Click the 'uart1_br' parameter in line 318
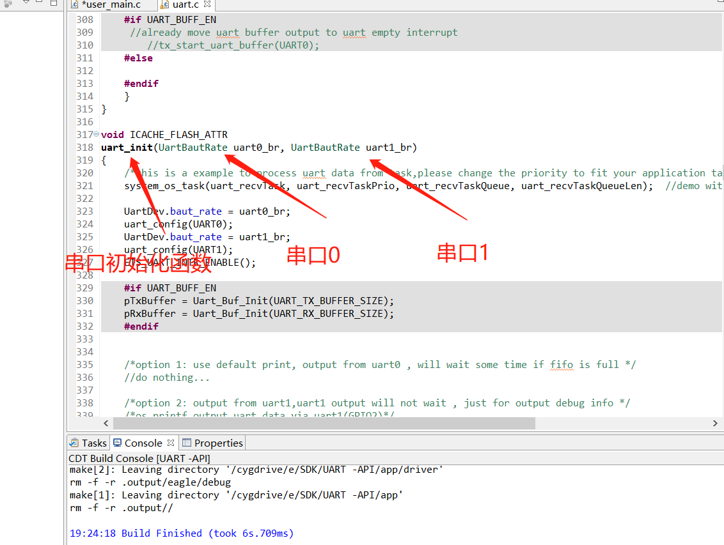The image size is (724, 545). (389, 148)
